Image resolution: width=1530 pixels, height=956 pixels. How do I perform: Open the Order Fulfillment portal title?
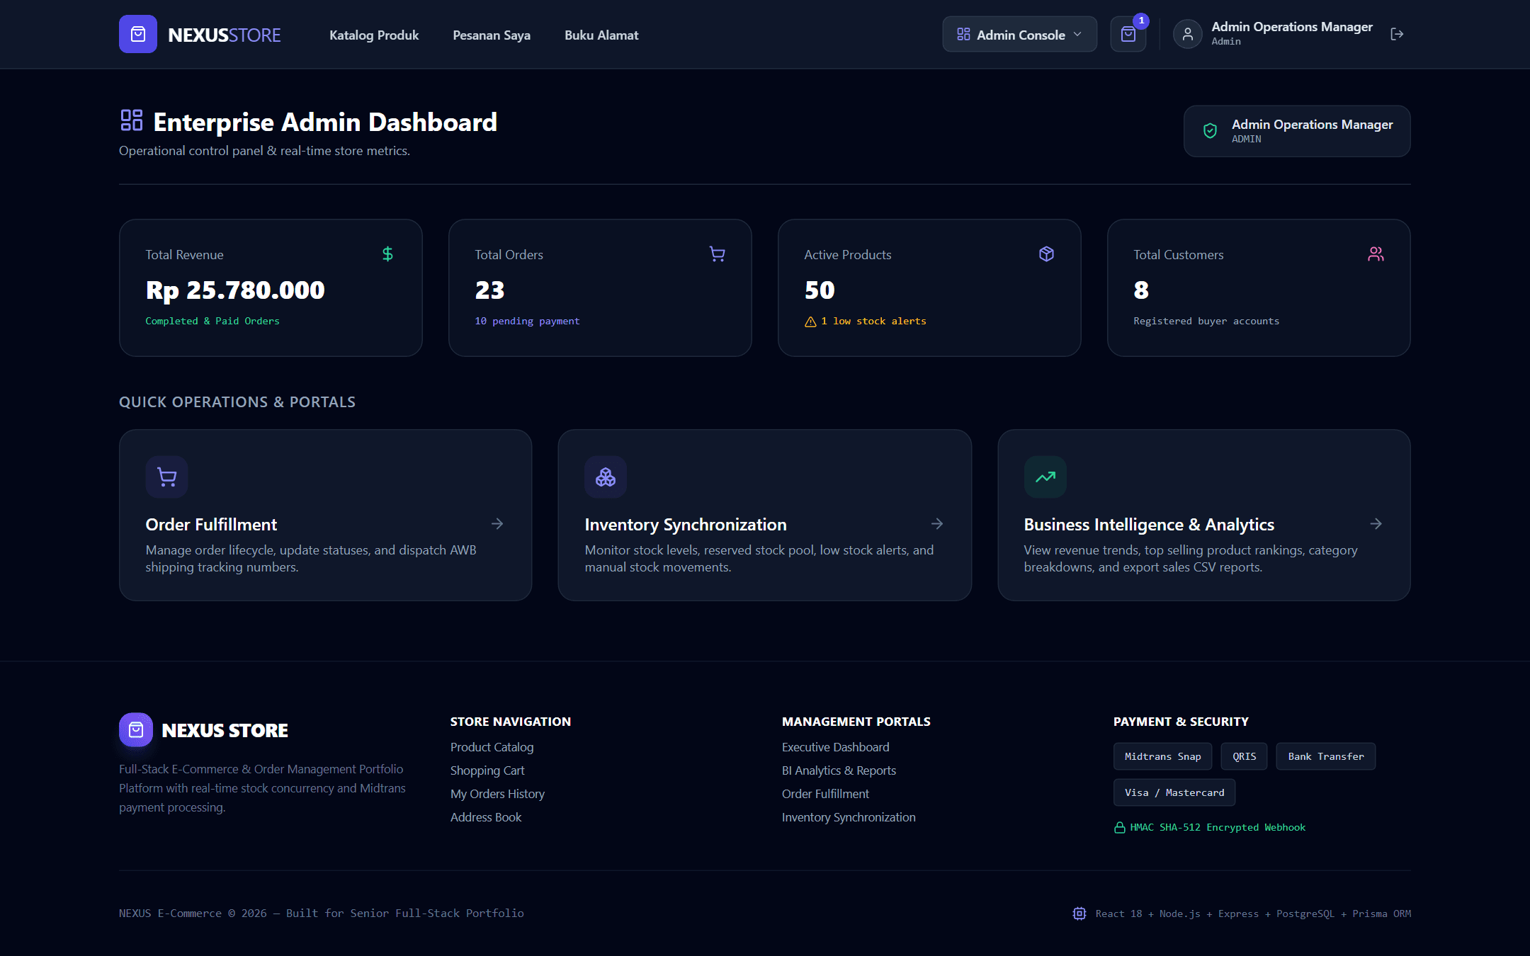[x=211, y=524]
